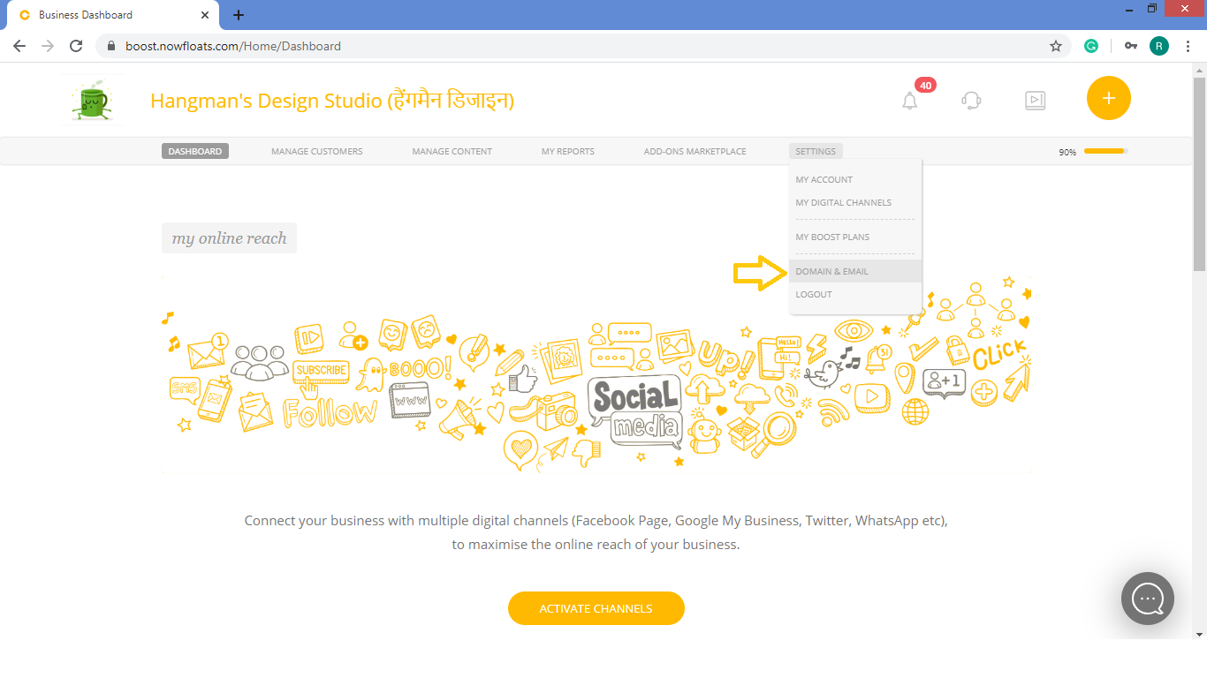Viewport: 1207px width, 678px height.
Task: Open the Grammarly extension icon
Action: [x=1090, y=45]
